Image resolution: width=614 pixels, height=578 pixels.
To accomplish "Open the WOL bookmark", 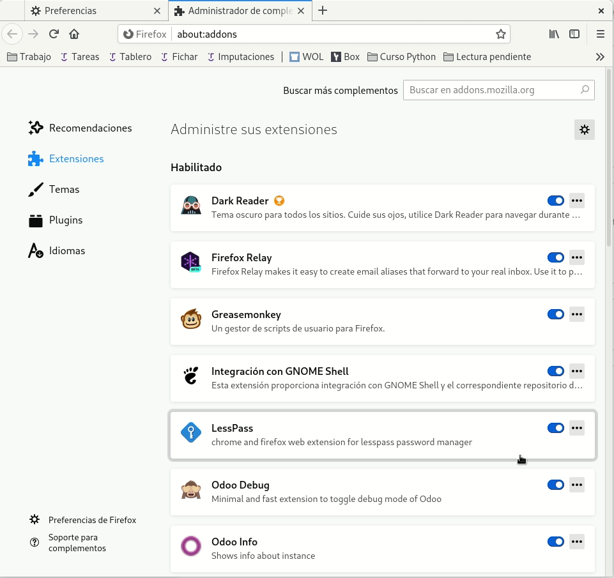I will pos(306,57).
